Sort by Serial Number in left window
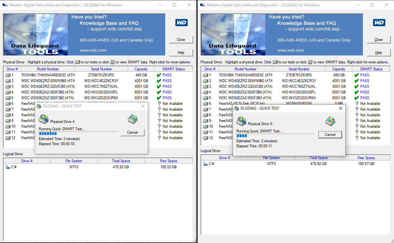Image resolution: width=394 pixels, height=243 pixels. pos(101,69)
